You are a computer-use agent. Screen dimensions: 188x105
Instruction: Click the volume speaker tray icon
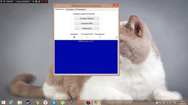170,103
